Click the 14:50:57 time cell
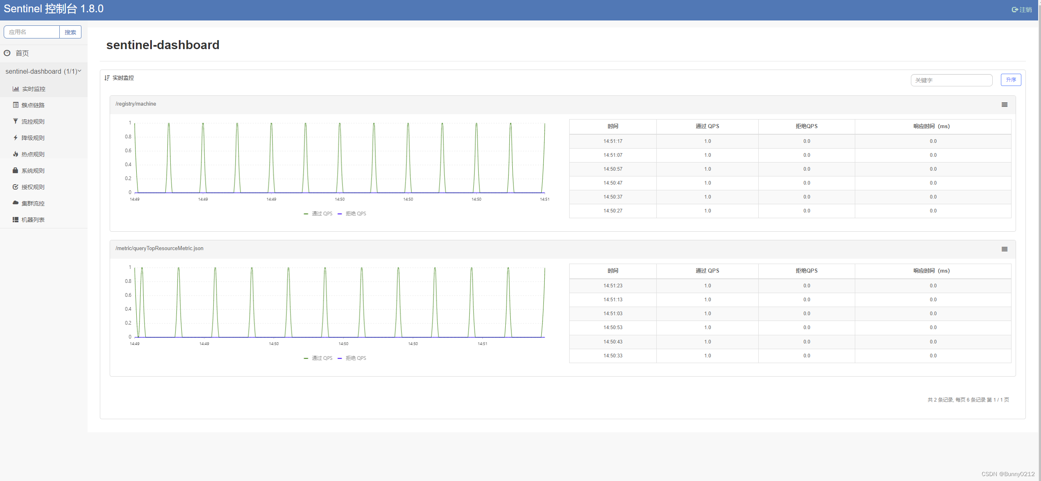Image resolution: width=1041 pixels, height=481 pixels. pyautogui.click(x=613, y=169)
